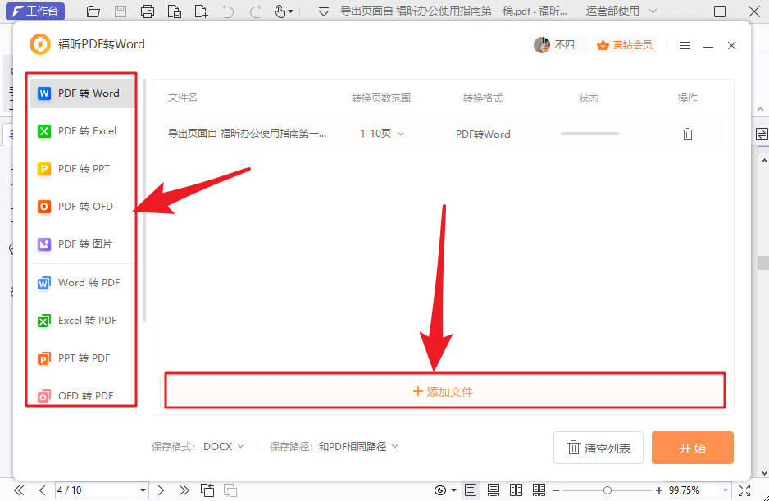Click the trash icon to remove the file
This screenshot has height=501, width=769.
[688, 133]
